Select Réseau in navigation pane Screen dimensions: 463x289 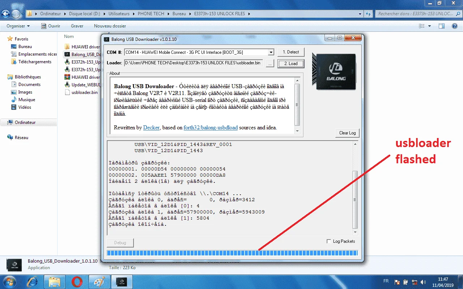tap(18, 138)
